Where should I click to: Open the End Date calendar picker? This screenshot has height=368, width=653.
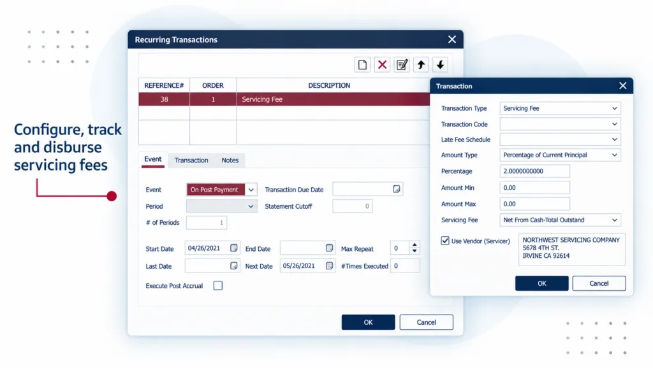click(329, 248)
